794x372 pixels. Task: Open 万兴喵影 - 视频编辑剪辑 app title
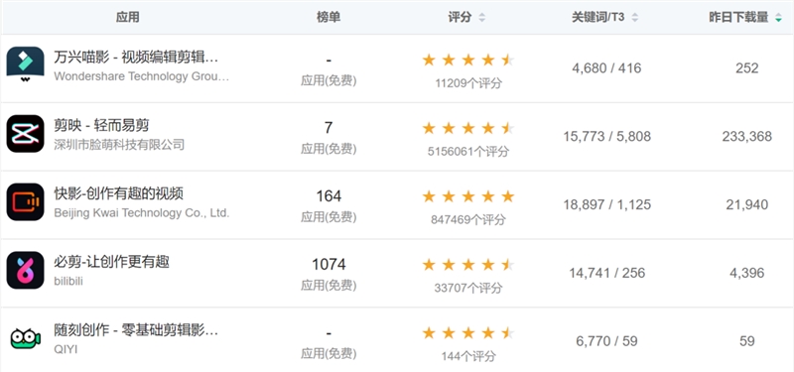click(136, 58)
